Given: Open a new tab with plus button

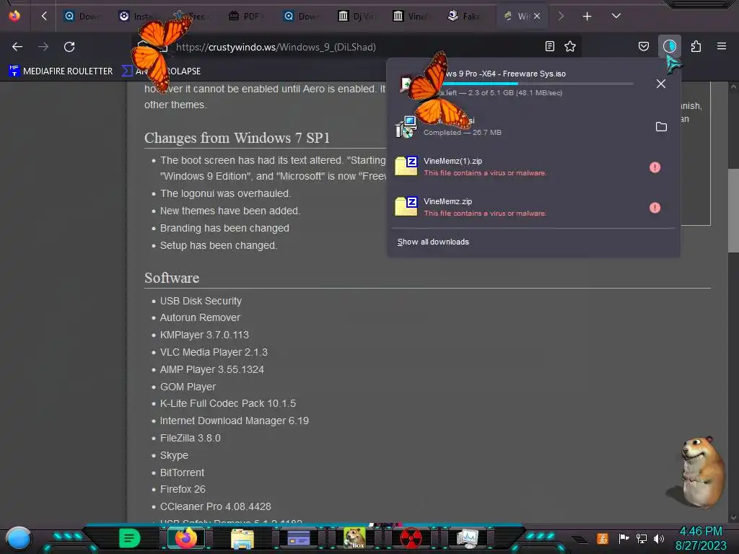Looking at the screenshot, I should 587,17.
